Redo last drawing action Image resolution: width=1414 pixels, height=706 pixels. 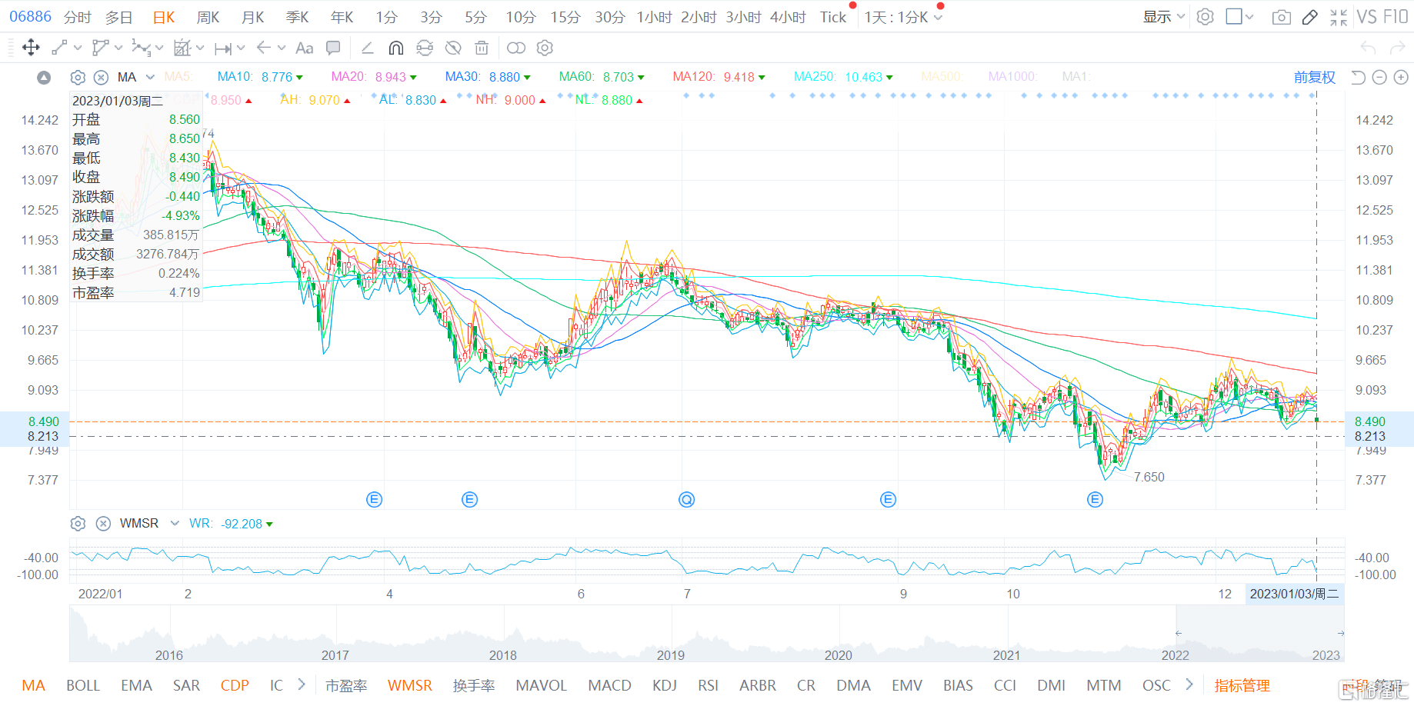1397,48
